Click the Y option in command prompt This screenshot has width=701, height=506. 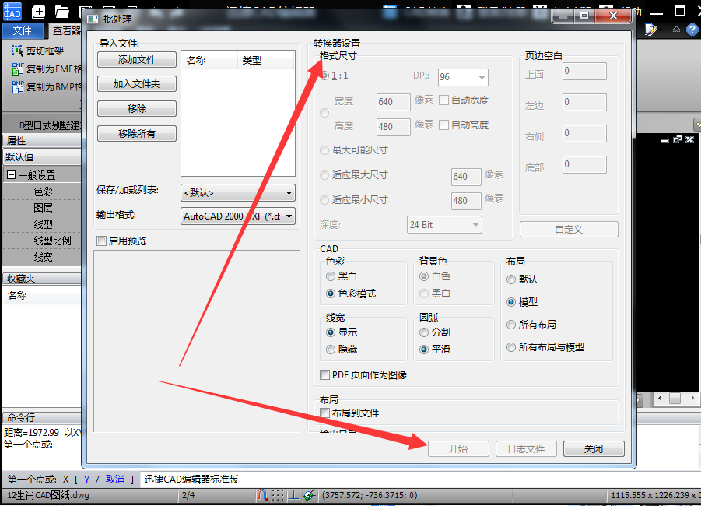(x=86, y=480)
